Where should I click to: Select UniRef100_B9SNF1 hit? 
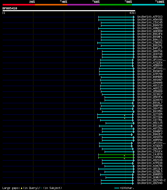[150, 37]
